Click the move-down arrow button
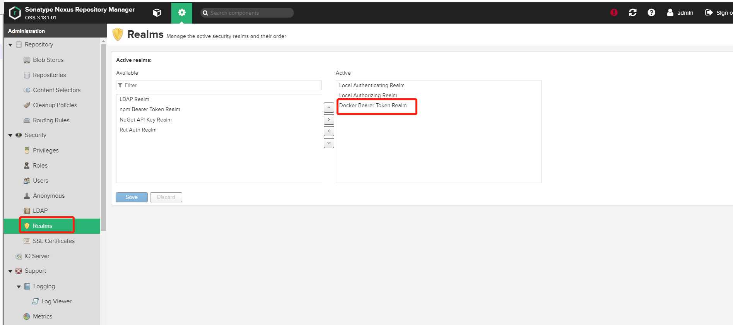This screenshot has width=733, height=325. (x=329, y=143)
